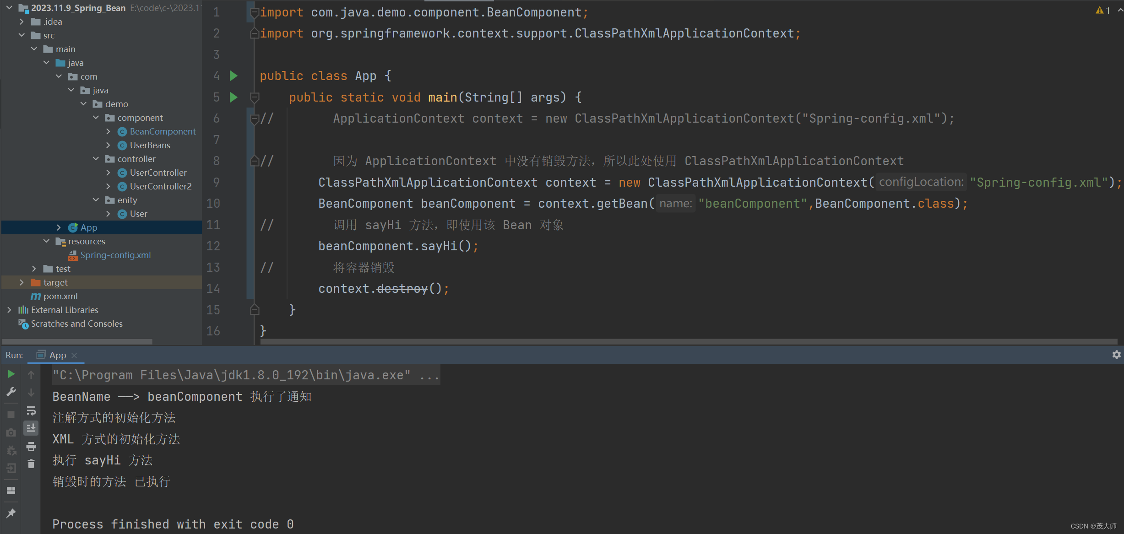The width and height of the screenshot is (1124, 534).
Task: Open UserController2 class
Action: [x=161, y=186]
